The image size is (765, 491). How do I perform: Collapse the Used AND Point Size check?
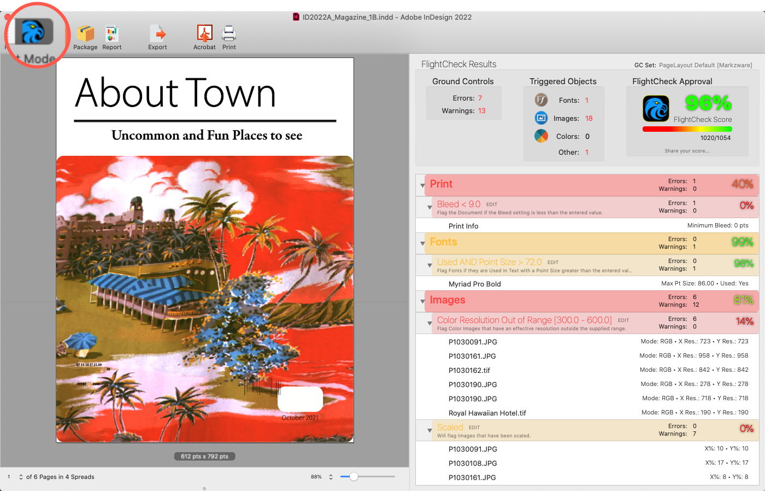(x=430, y=265)
